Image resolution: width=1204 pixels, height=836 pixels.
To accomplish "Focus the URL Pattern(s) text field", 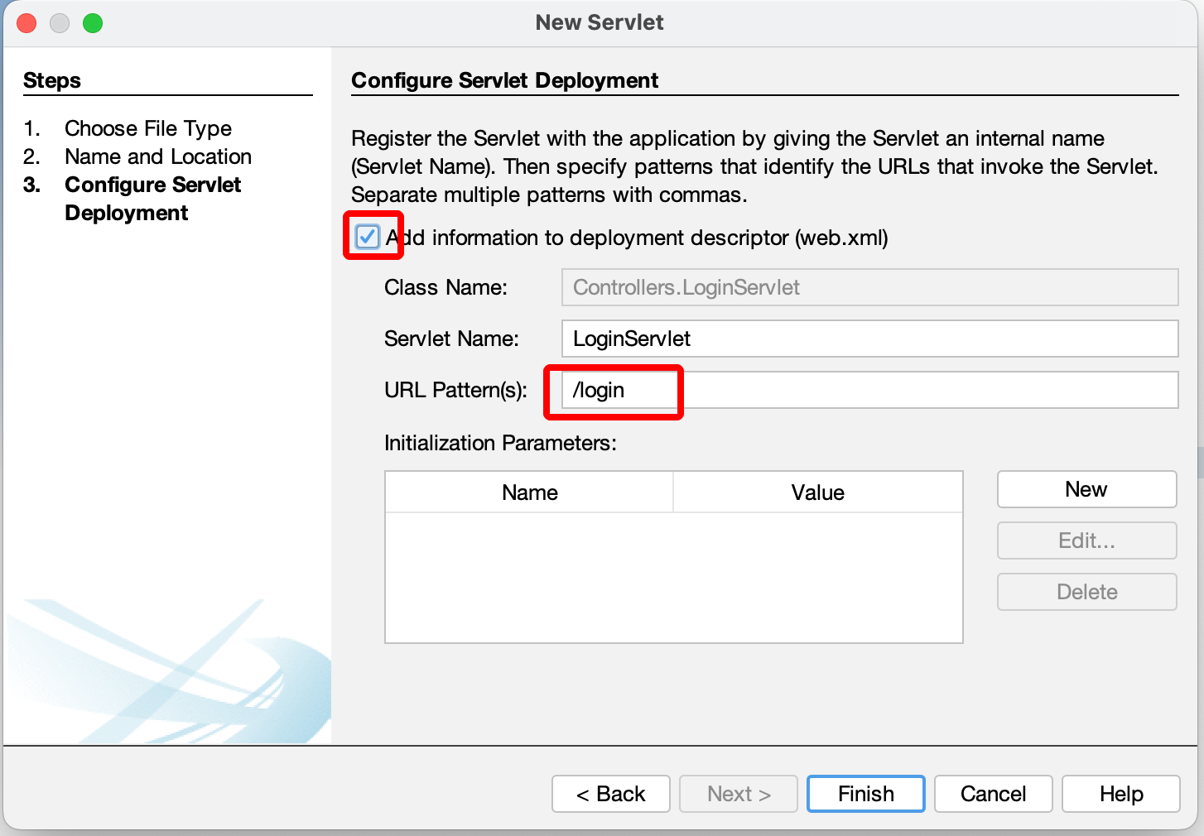I will (869, 390).
